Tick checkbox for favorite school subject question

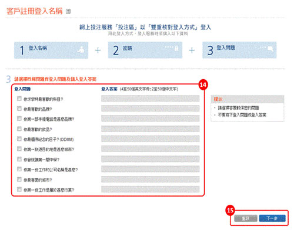[19, 99]
